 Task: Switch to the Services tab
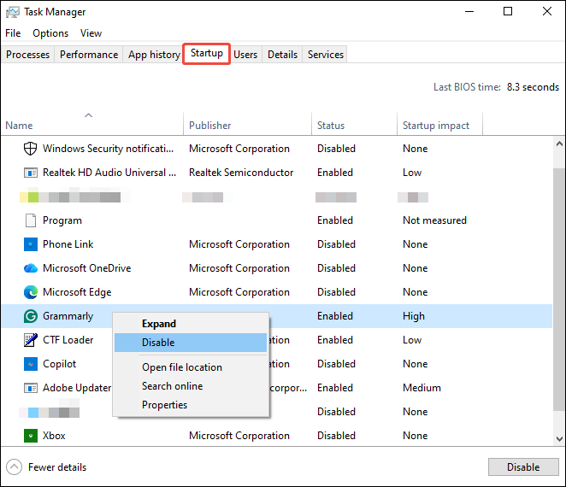[326, 55]
